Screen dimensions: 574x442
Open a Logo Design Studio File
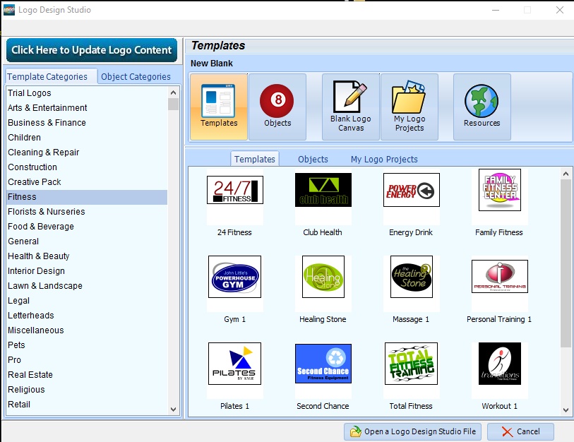point(412,431)
